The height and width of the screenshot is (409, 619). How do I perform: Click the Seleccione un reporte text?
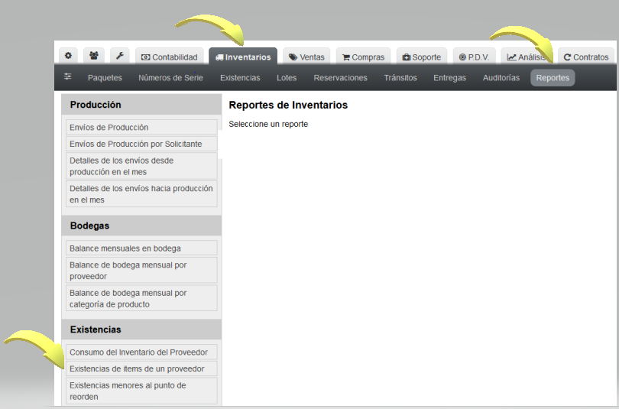[268, 124]
